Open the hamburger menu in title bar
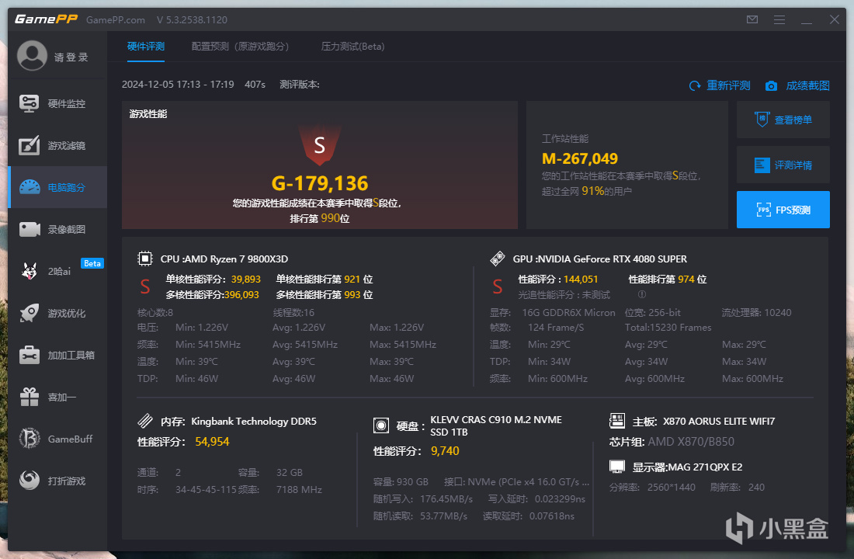The image size is (854, 559). (x=779, y=19)
